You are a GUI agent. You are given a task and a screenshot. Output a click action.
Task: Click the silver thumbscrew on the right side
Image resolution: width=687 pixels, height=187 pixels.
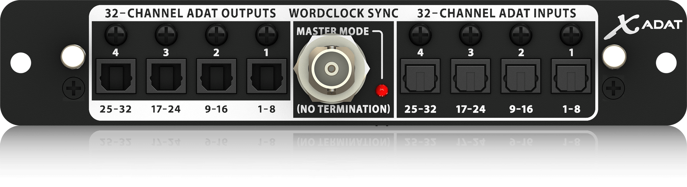(615, 56)
